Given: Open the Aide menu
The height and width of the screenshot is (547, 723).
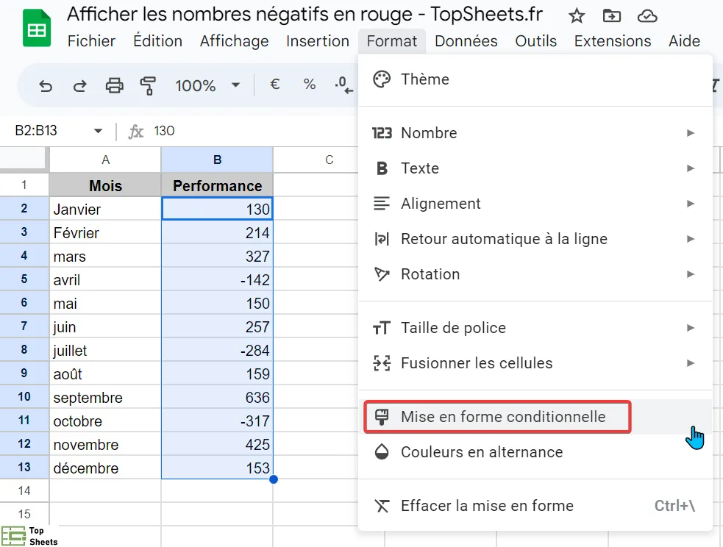Looking at the screenshot, I should pos(684,41).
